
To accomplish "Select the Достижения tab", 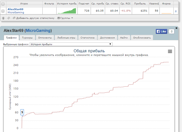I will pos(107,38).
